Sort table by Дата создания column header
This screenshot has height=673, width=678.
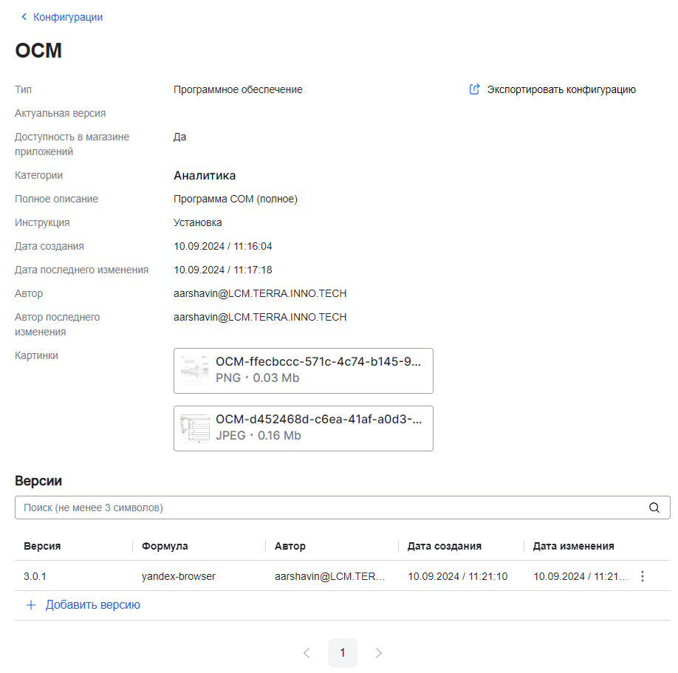(445, 546)
